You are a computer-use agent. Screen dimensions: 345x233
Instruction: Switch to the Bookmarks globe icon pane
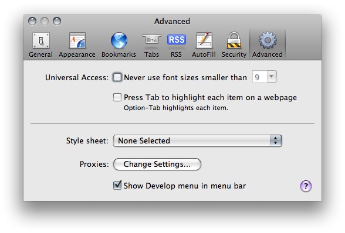click(119, 45)
